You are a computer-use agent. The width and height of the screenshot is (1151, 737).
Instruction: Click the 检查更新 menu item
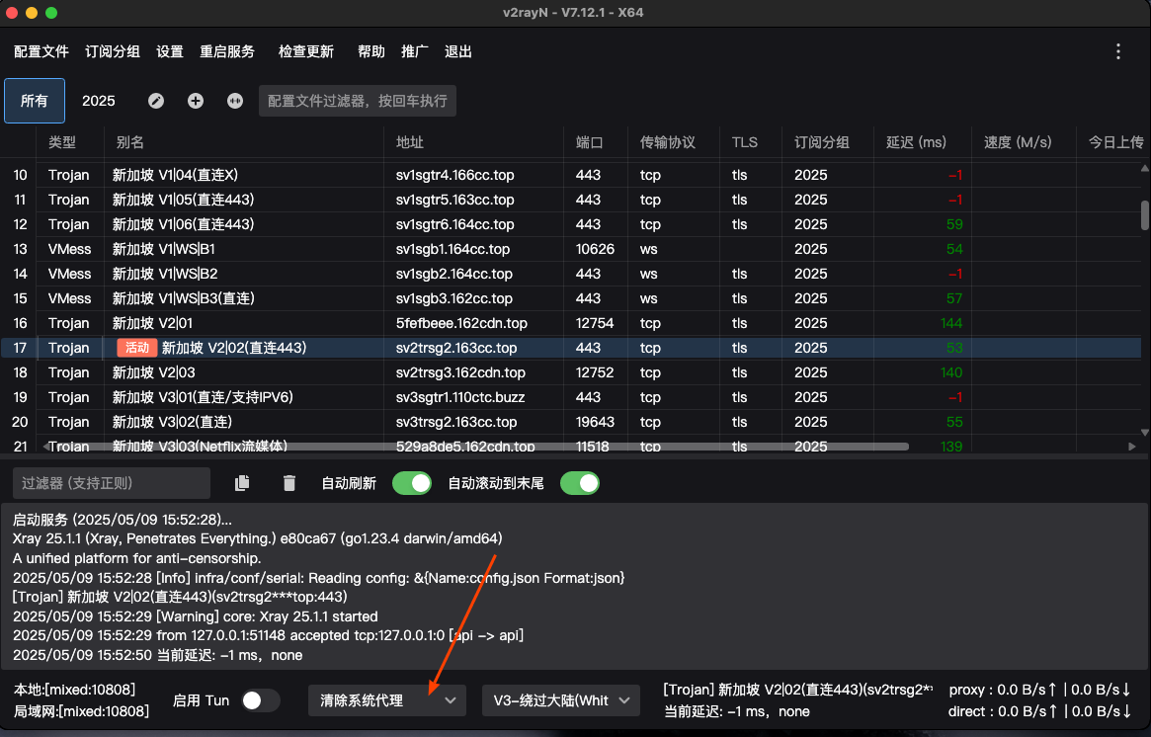306,51
